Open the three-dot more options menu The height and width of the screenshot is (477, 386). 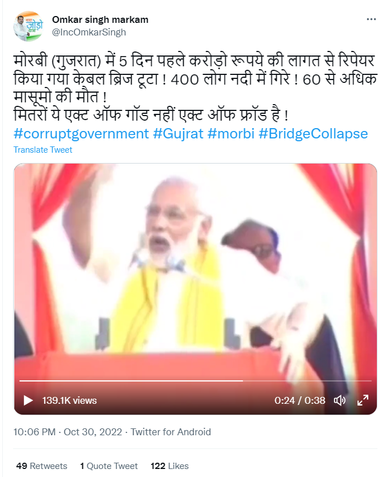(371, 19)
